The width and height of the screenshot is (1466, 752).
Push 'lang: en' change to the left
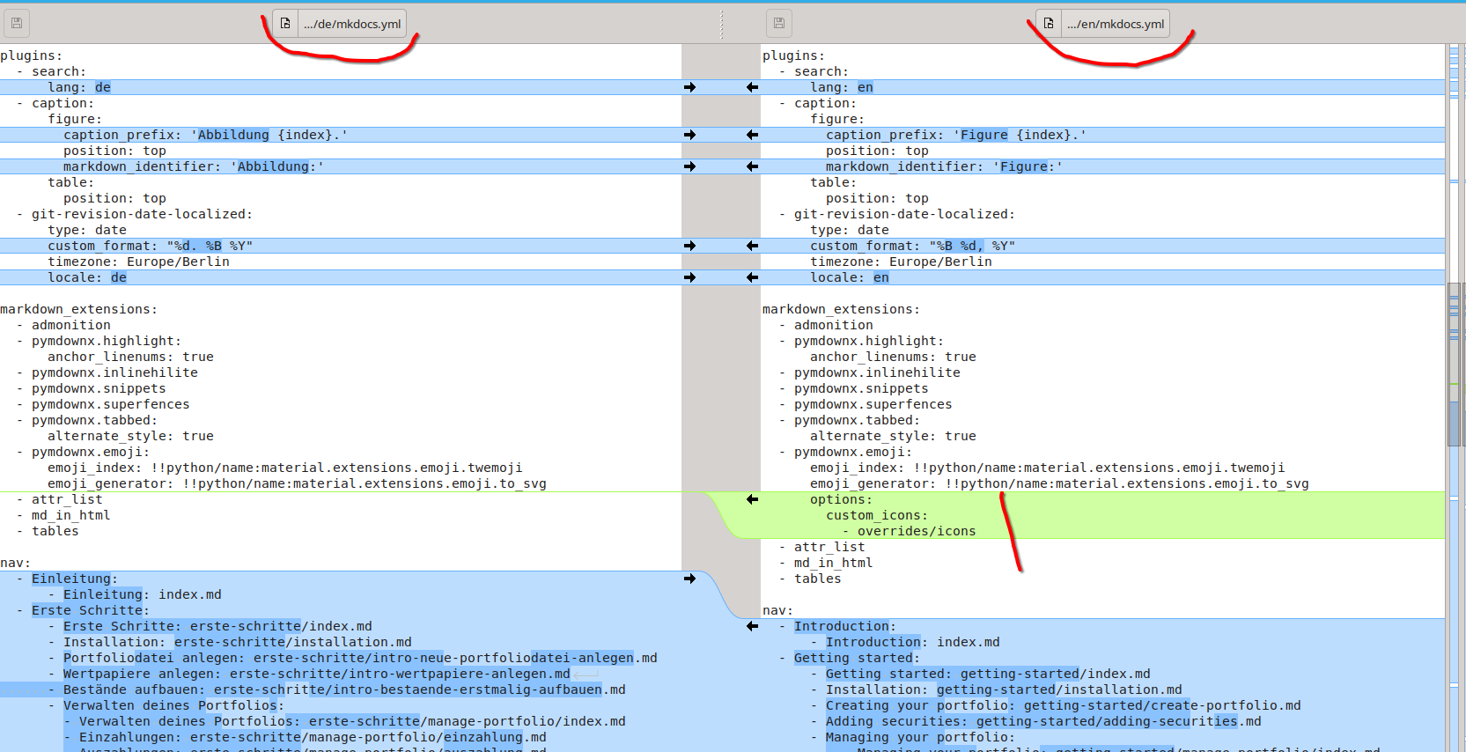(x=752, y=87)
